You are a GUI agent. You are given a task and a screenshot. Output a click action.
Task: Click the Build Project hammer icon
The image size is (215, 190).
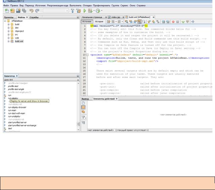click(x=73, y=11)
